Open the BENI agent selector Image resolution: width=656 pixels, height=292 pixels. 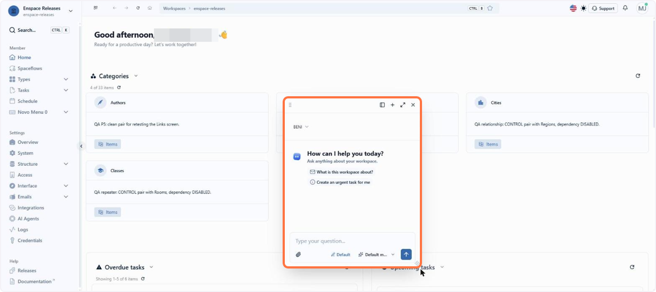[301, 127]
